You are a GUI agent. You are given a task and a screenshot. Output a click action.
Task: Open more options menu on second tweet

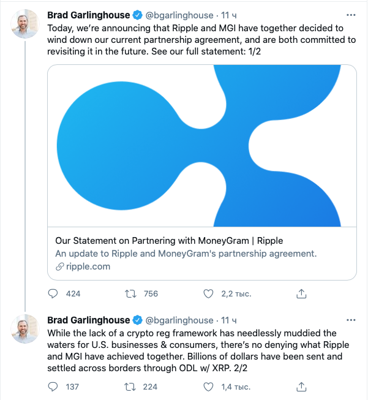tap(350, 320)
